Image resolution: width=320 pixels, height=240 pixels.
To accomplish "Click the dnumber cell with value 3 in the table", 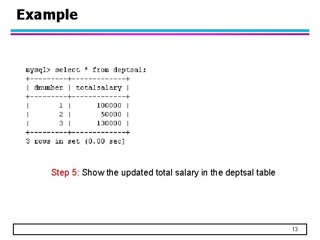I will pos(61,123).
